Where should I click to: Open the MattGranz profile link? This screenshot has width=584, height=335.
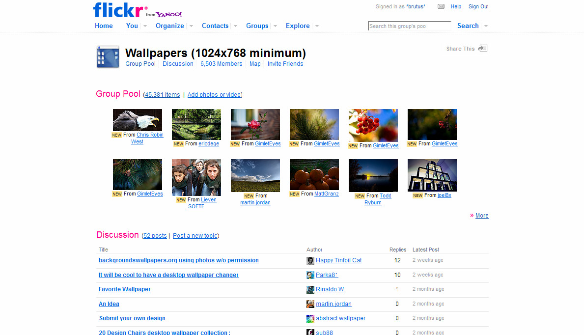326,194
